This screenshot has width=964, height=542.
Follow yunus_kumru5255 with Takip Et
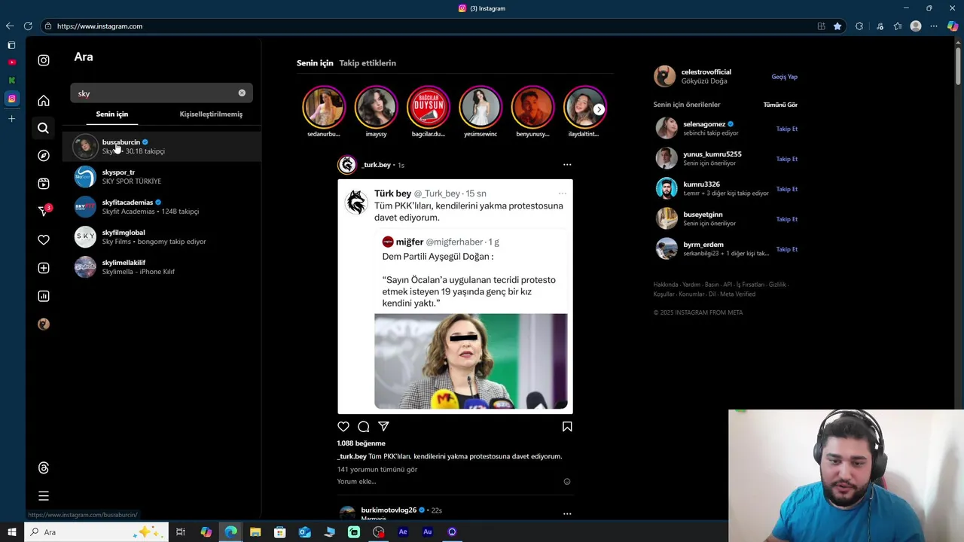pyautogui.click(x=787, y=159)
